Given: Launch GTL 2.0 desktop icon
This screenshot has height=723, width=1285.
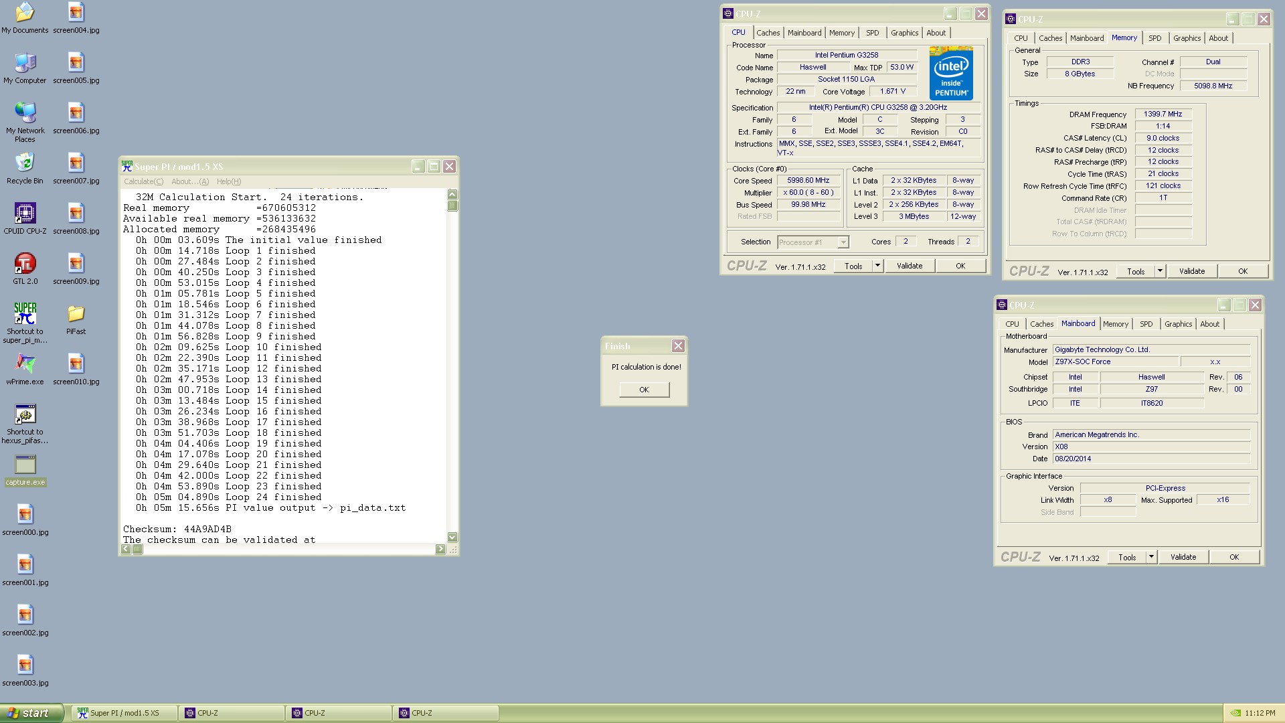Looking at the screenshot, I should 25,269.
